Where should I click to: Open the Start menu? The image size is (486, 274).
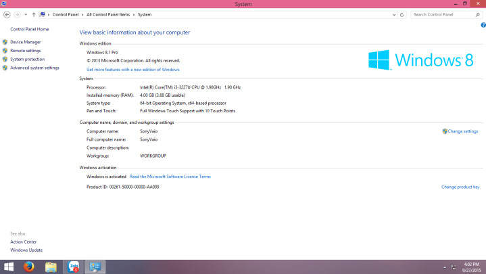[x=9, y=267]
